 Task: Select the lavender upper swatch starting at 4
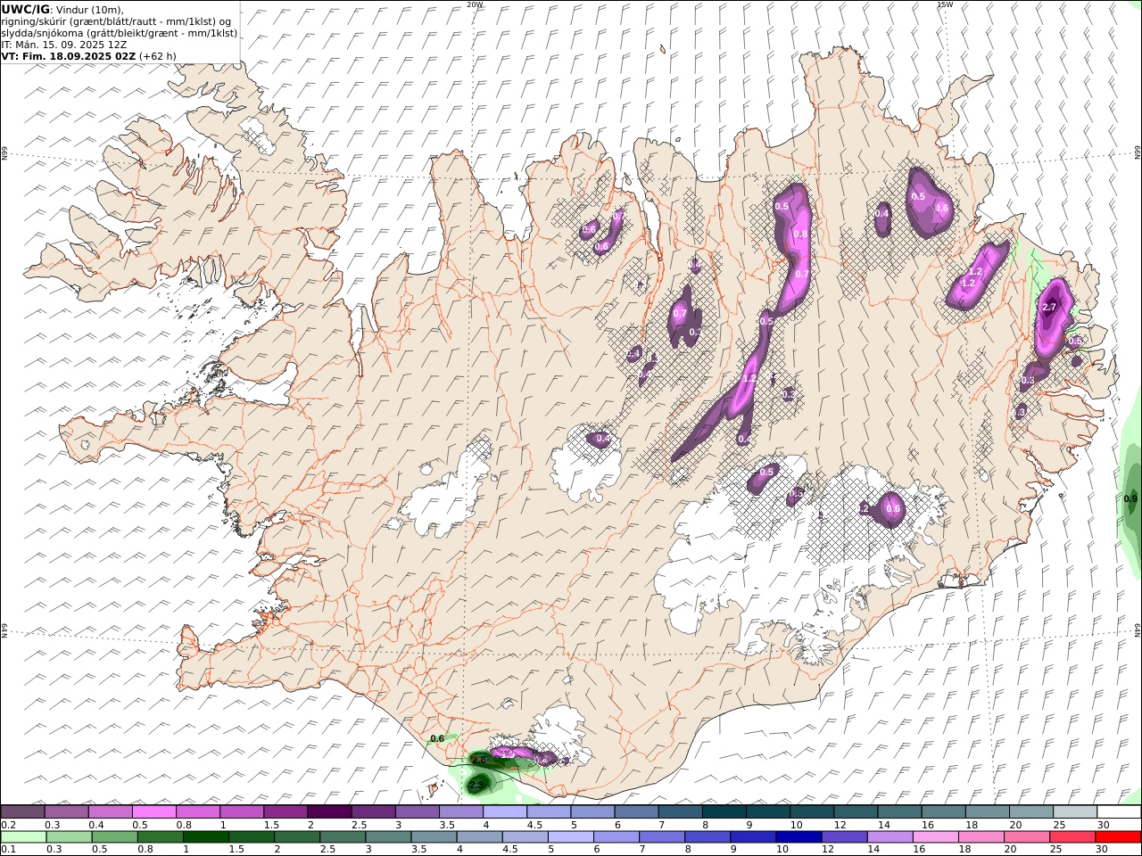tap(505, 811)
